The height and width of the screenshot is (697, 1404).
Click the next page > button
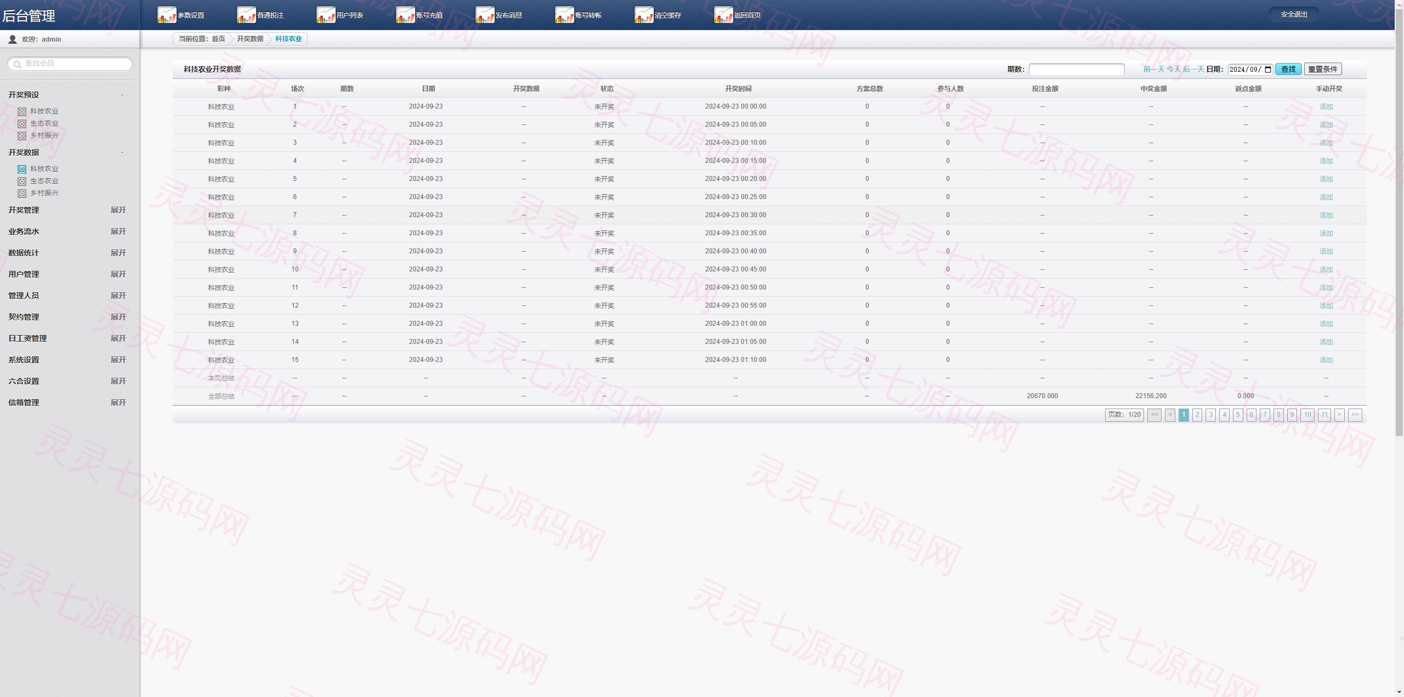tap(1339, 415)
